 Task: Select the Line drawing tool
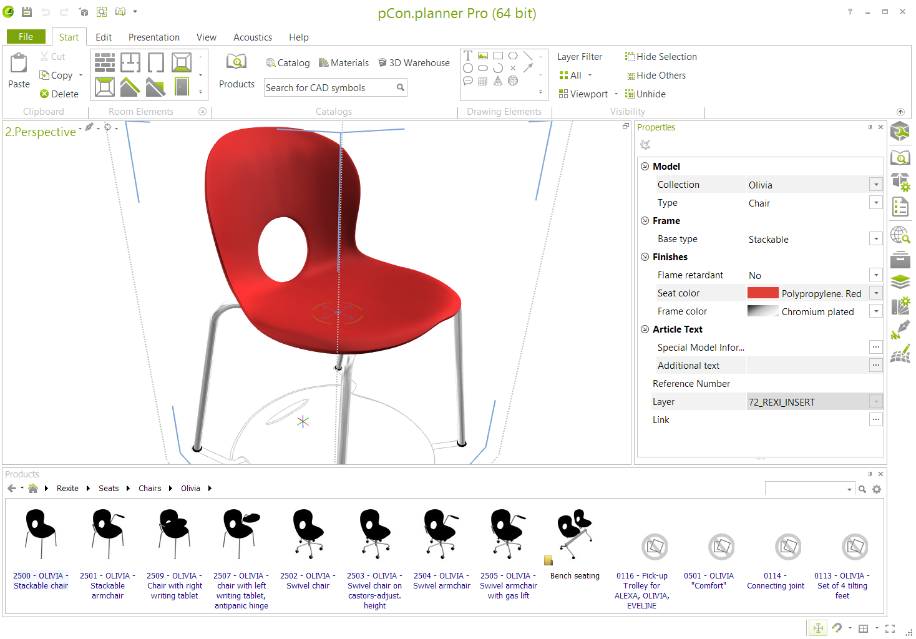click(528, 56)
